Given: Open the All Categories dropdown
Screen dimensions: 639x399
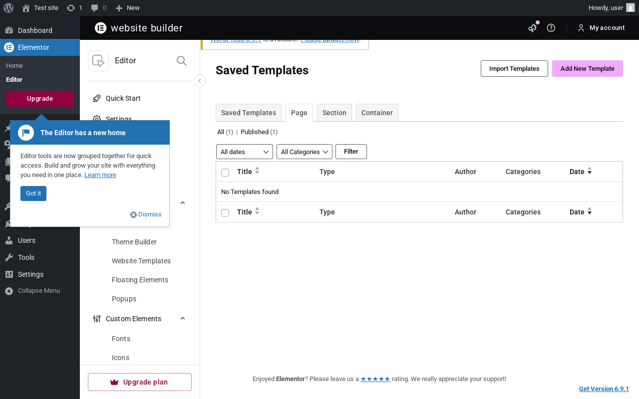Looking at the screenshot, I should [305, 152].
